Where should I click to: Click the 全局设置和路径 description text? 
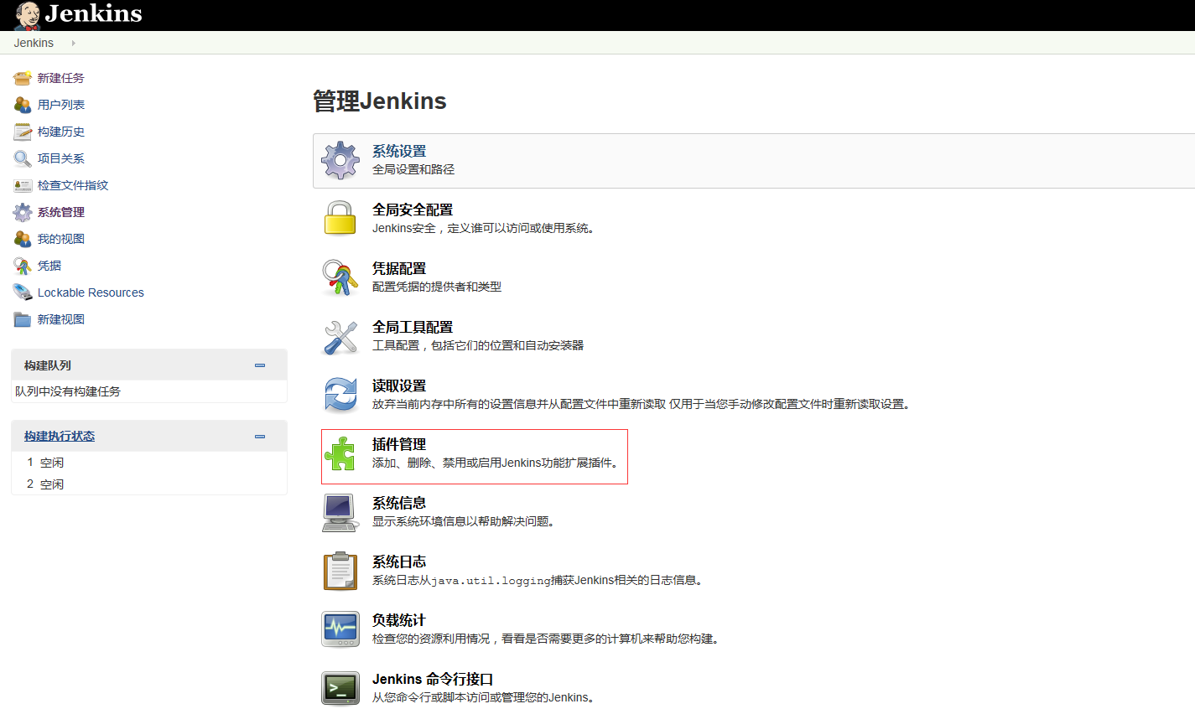click(x=413, y=169)
